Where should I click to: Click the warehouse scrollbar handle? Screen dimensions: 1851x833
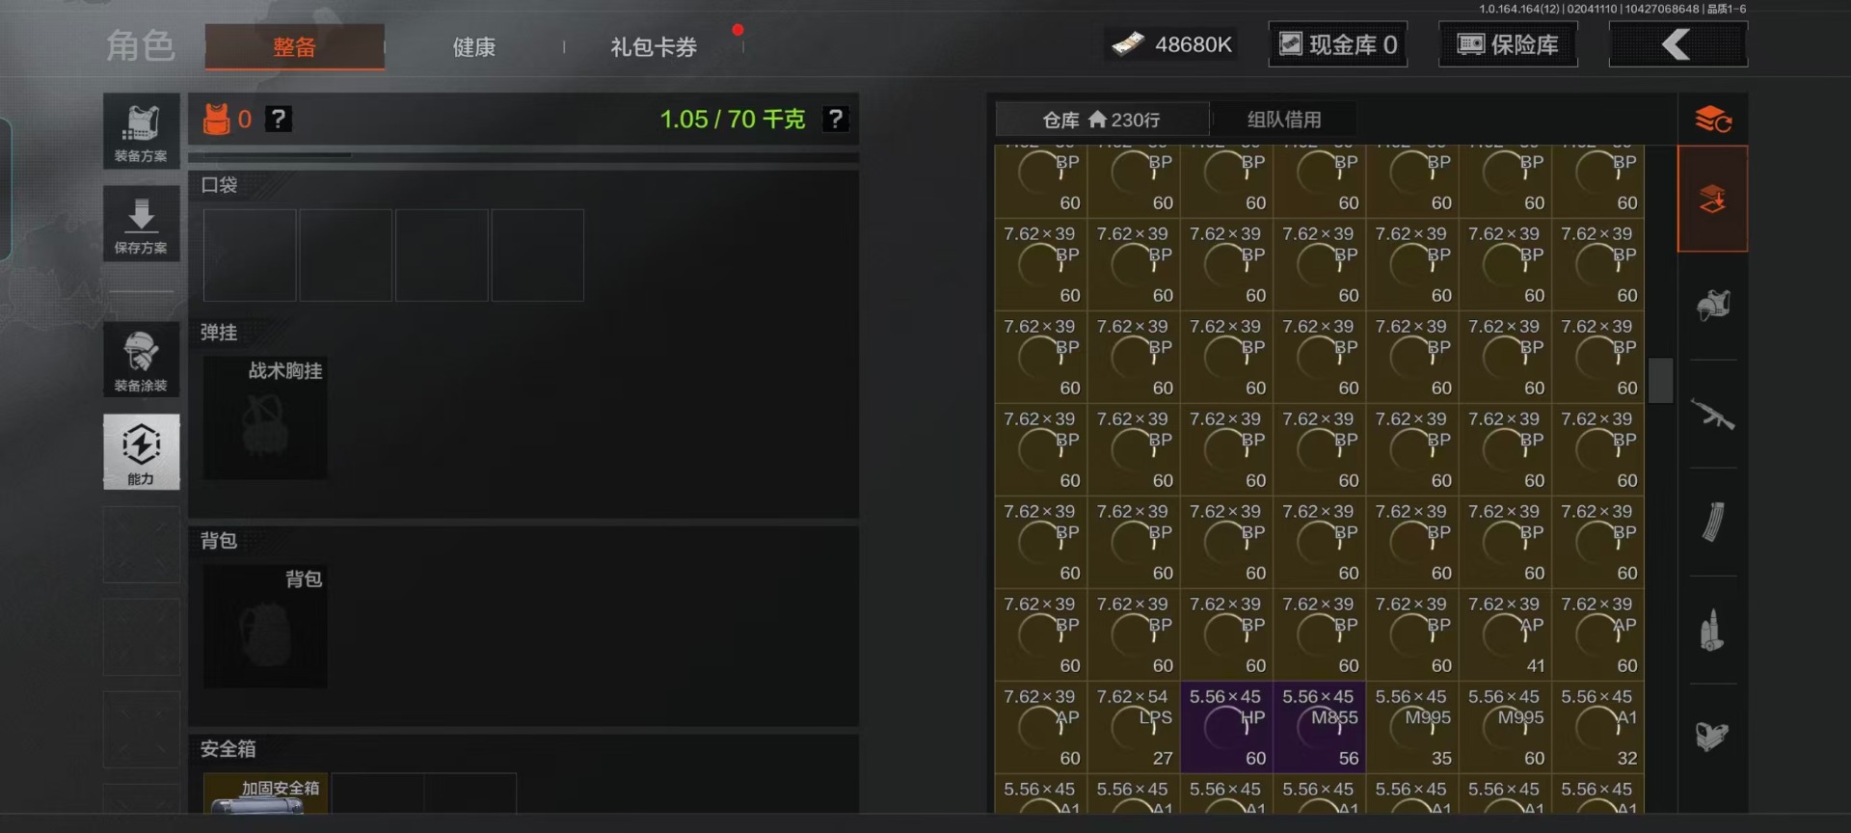click(x=1660, y=380)
